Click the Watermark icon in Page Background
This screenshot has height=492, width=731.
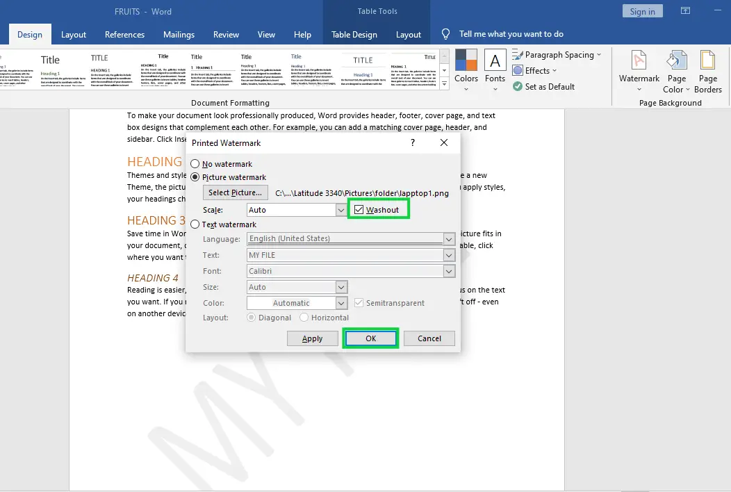638,67
